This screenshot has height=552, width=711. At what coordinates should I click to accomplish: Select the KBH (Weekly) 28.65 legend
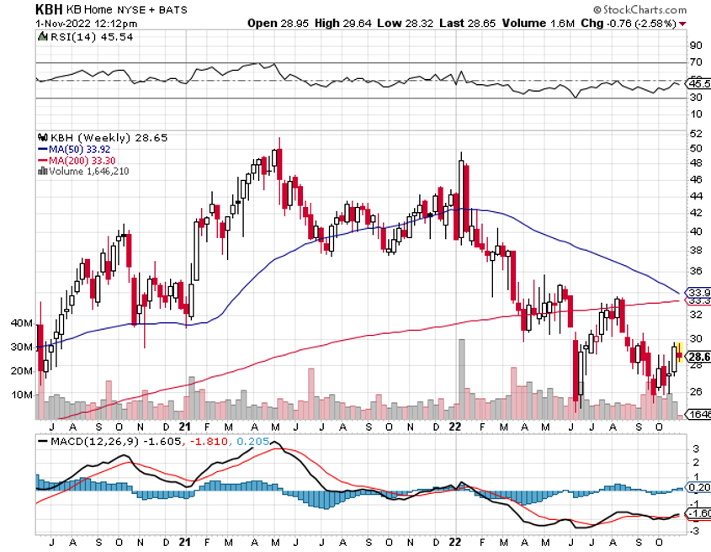(x=109, y=137)
